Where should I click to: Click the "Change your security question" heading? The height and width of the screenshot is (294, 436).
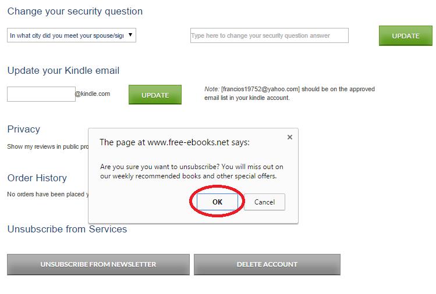75,12
